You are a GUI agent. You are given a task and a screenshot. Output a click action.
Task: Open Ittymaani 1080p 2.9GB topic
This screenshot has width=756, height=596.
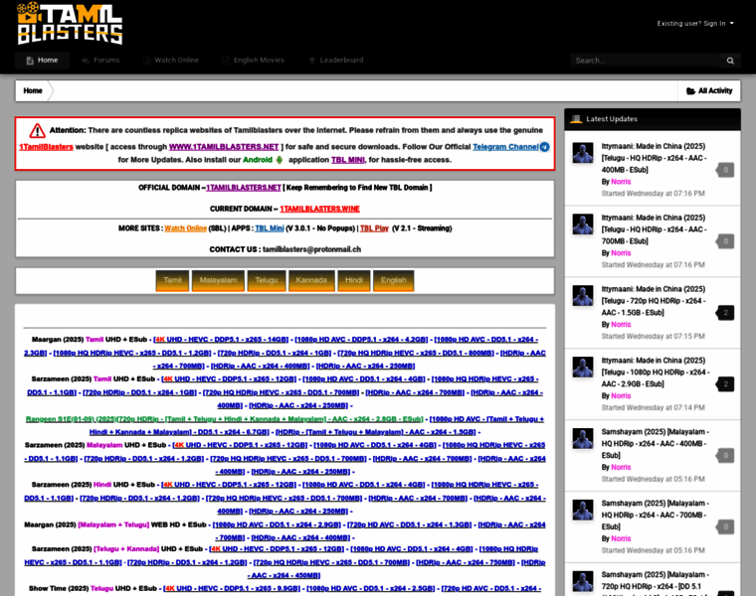(655, 372)
